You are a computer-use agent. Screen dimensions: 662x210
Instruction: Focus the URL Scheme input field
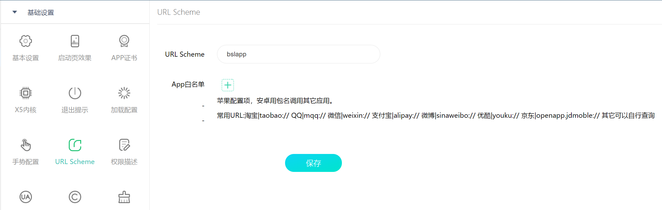coord(299,54)
